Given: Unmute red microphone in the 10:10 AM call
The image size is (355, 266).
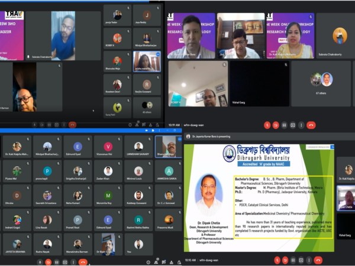Looking at the screenshot, I should tap(277, 260).
